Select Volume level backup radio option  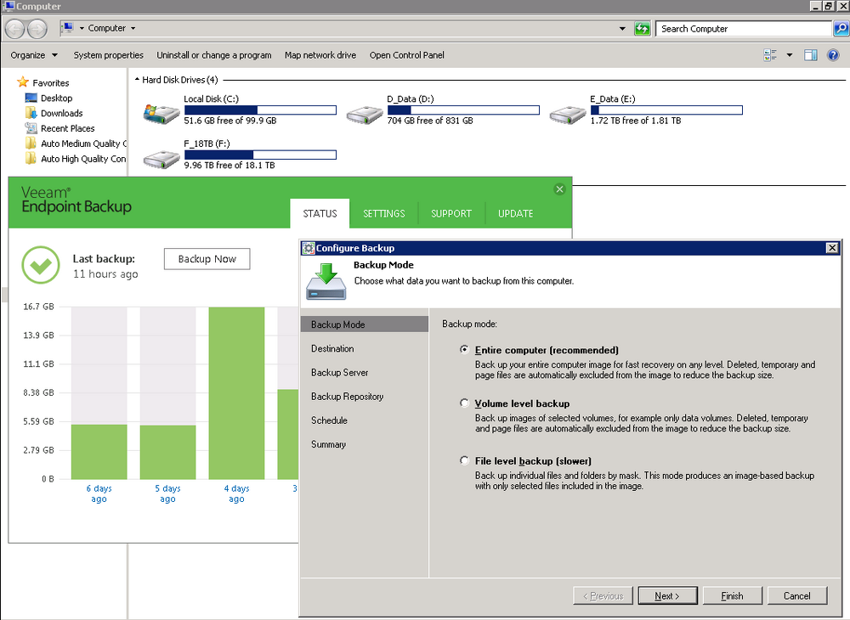[464, 403]
